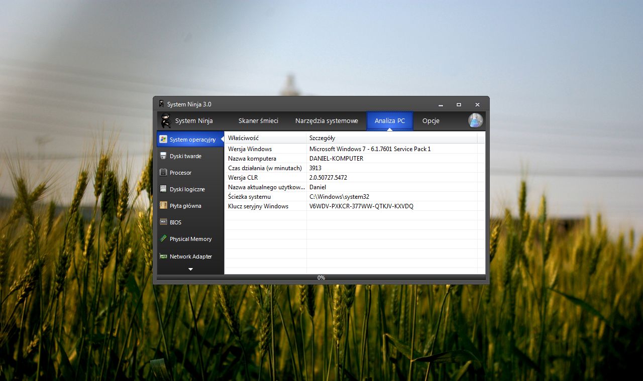Click the flask icon at top right
Image resolution: width=643 pixels, height=381 pixels.
[x=475, y=120]
